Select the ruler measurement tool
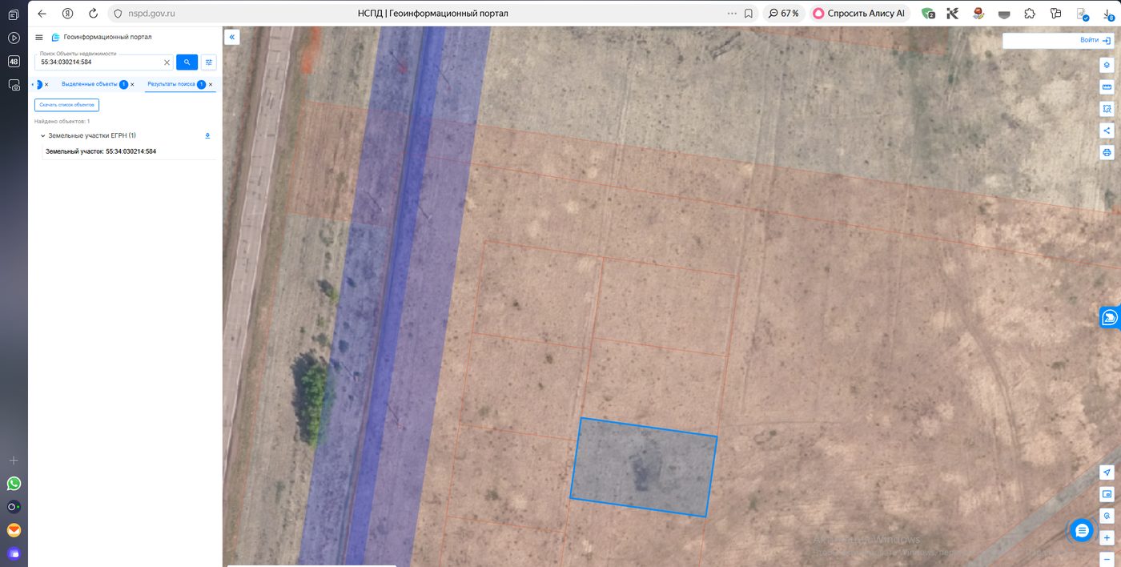This screenshot has height=567, width=1121. [1107, 86]
